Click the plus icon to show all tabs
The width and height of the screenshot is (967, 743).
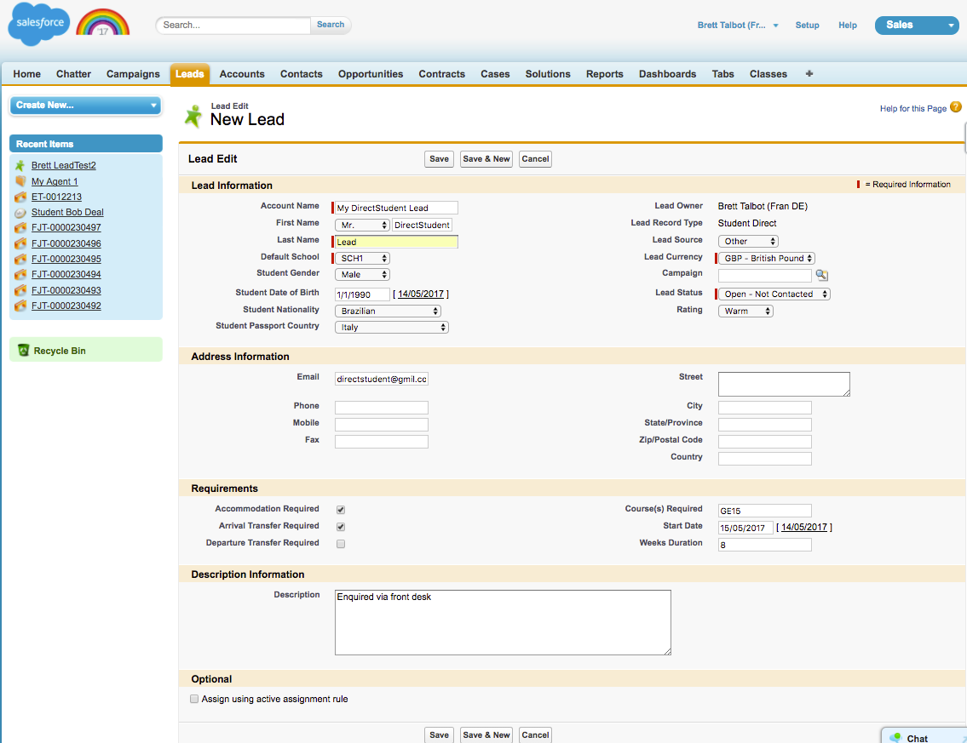[809, 74]
